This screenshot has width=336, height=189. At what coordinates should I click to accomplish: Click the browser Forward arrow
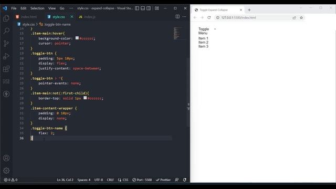(202, 17)
